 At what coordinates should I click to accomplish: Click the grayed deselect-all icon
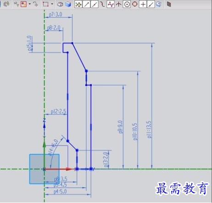pos(35,4)
